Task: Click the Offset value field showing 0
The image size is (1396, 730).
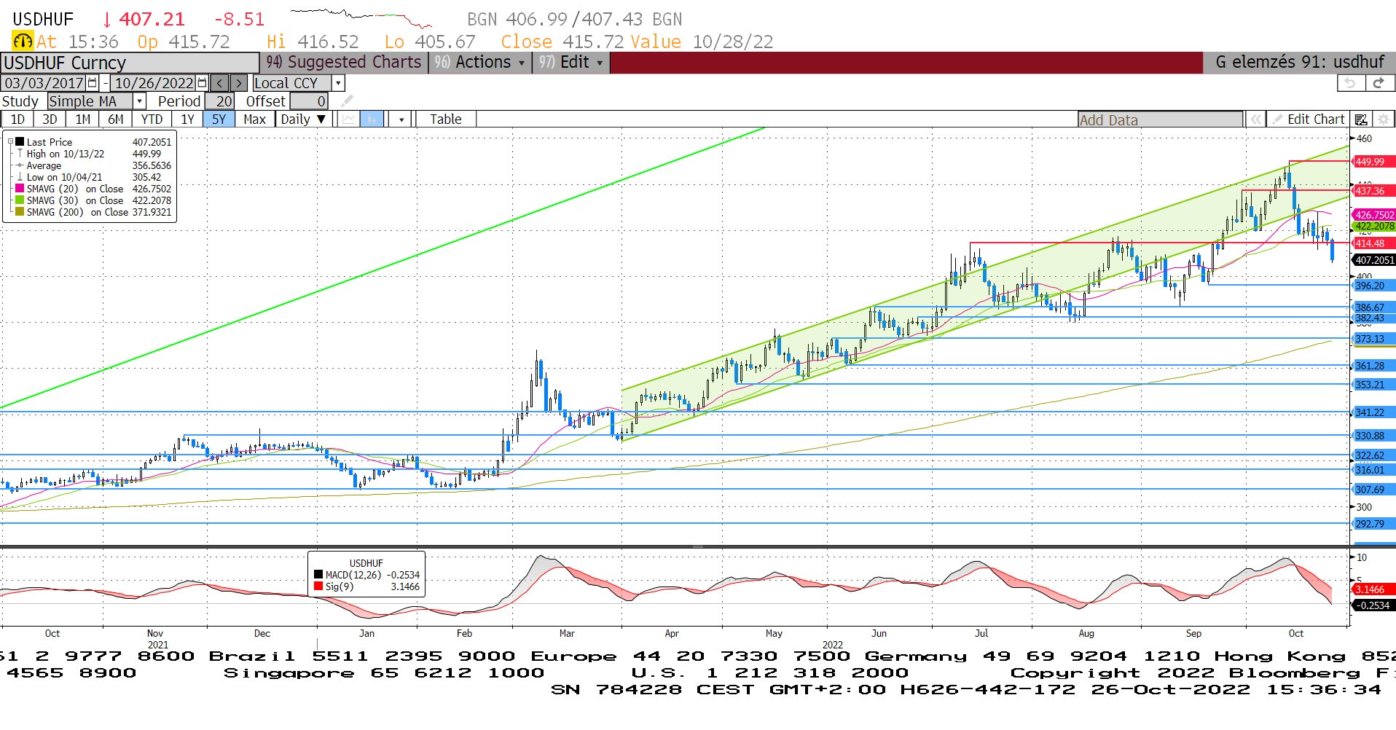Action: pyautogui.click(x=309, y=101)
